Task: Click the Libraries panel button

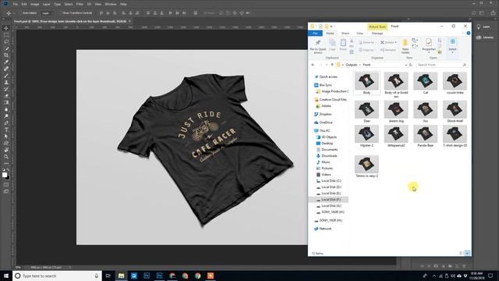Action: coord(485,37)
